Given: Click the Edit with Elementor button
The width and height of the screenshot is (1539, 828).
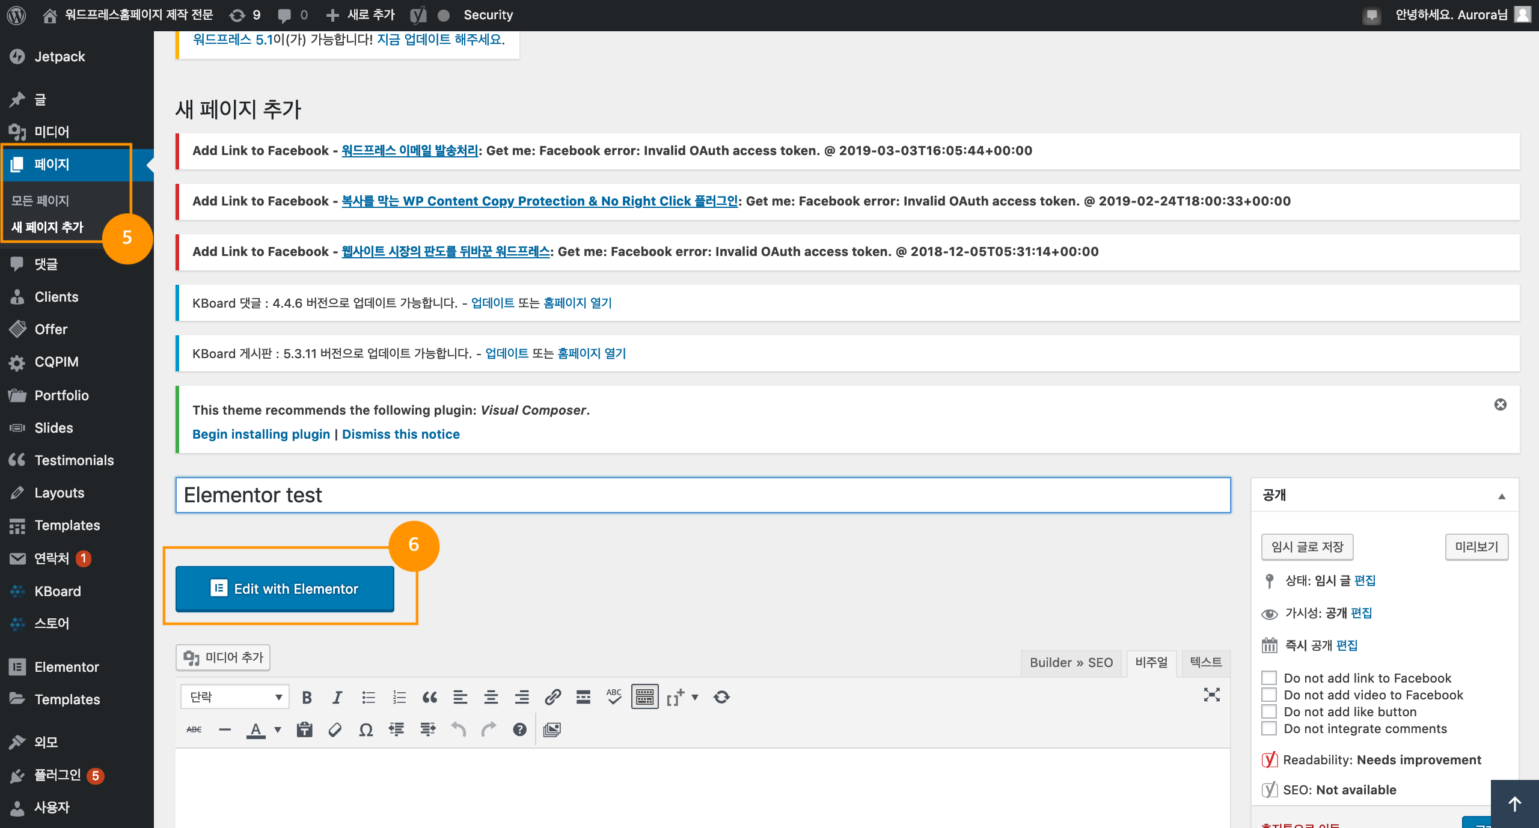Looking at the screenshot, I should 285,589.
